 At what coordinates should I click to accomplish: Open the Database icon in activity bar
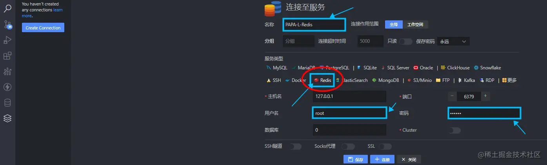pyautogui.click(x=7, y=103)
